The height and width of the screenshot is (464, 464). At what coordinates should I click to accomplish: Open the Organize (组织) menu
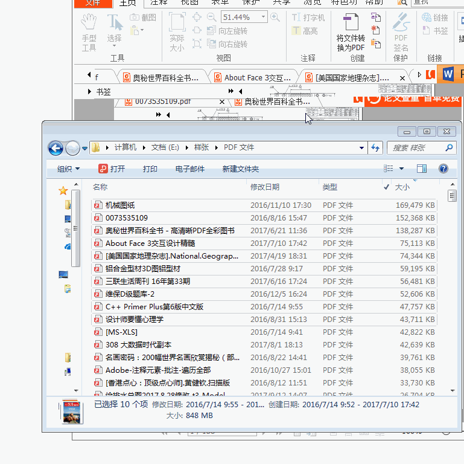click(x=68, y=169)
